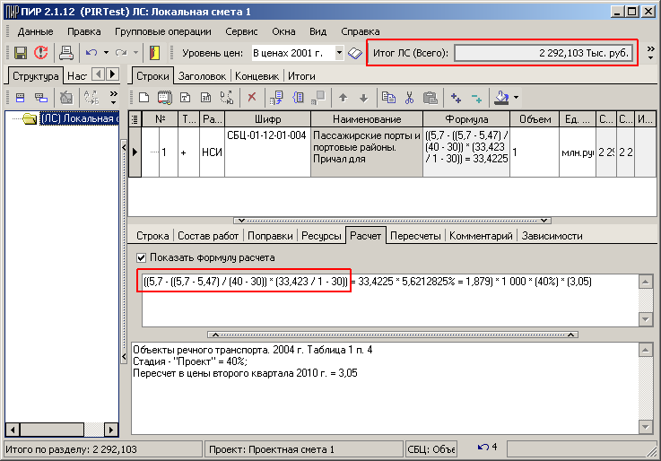Click the red refresh icon next to Save
The height and width of the screenshot is (461, 661).
click(39, 53)
